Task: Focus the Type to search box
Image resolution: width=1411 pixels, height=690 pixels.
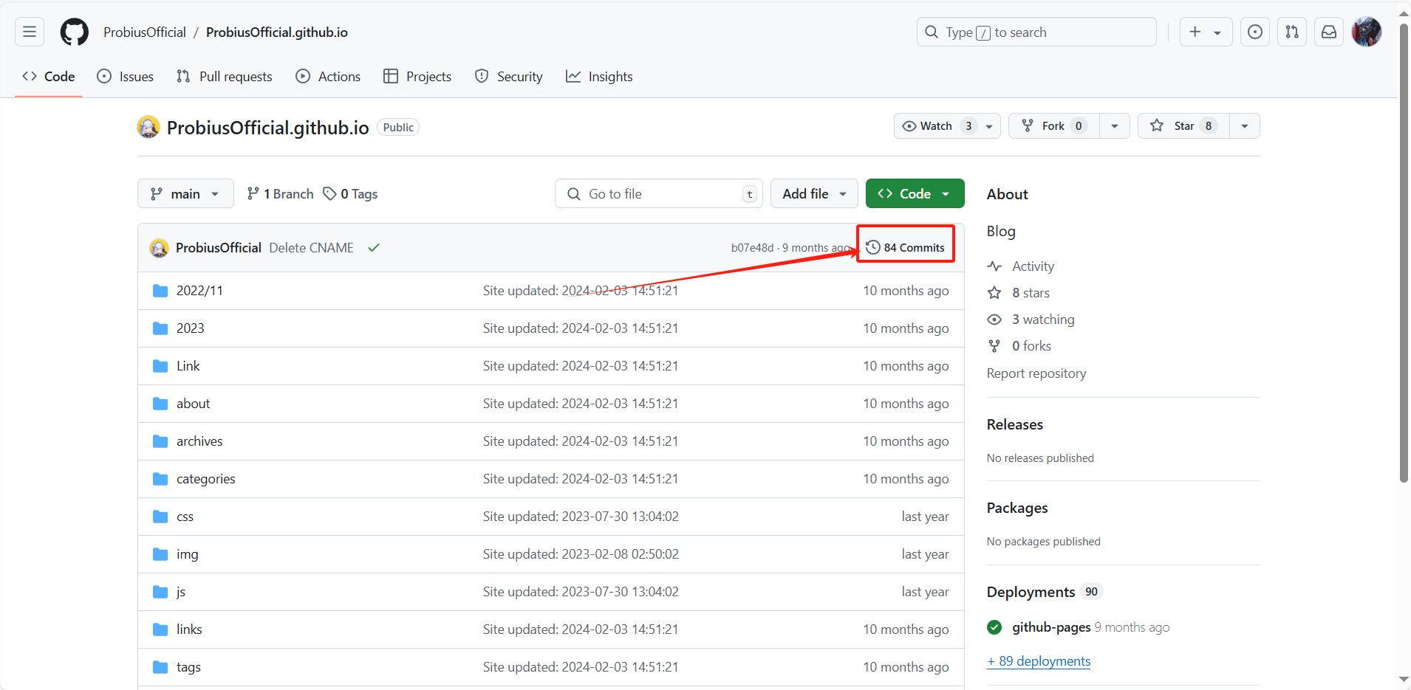Action: pyautogui.click(x=1036, y=32)
